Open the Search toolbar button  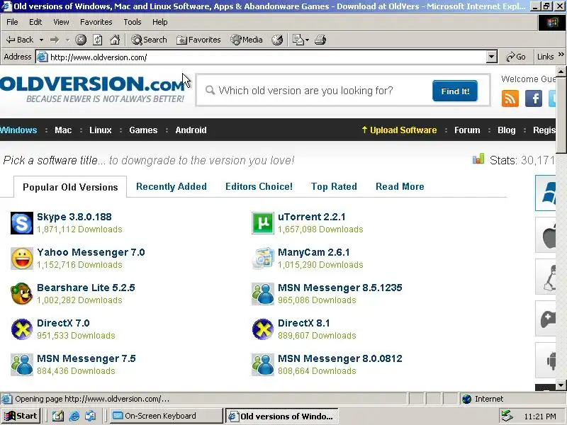[149, 40]
